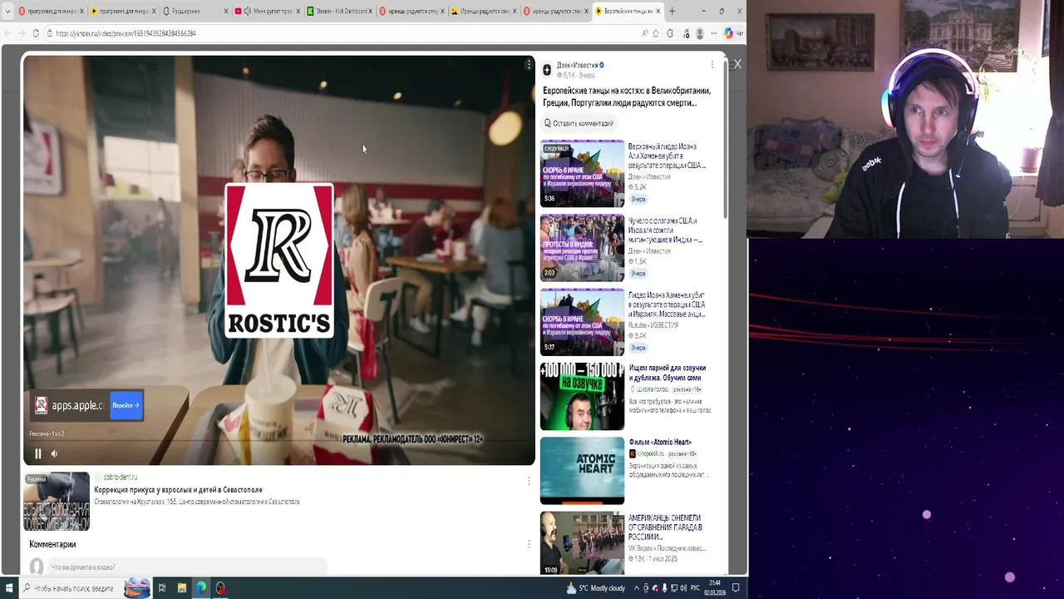
Task: Bookmark this page with the star icon
Action: tap(656, 33)
